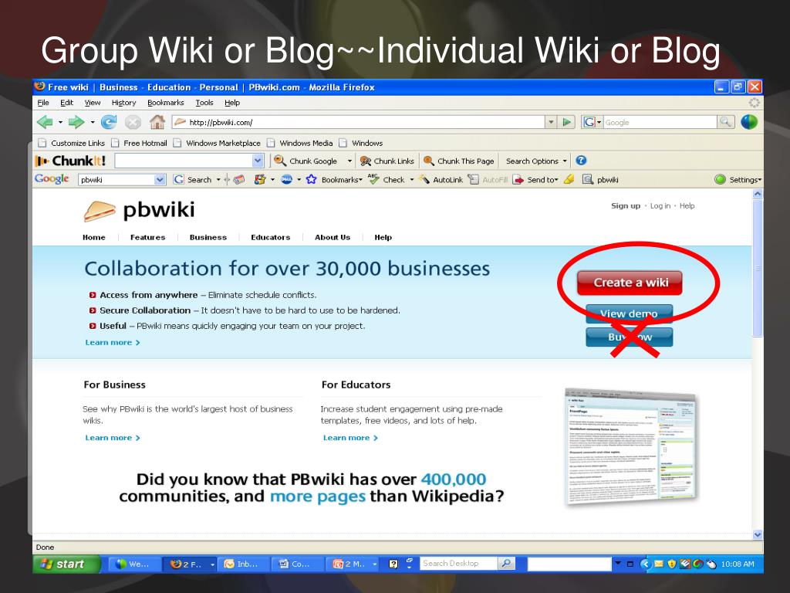Open ChunkIt help question mark icon
This screenshot has width=790, height=593.
coord(581,161)
